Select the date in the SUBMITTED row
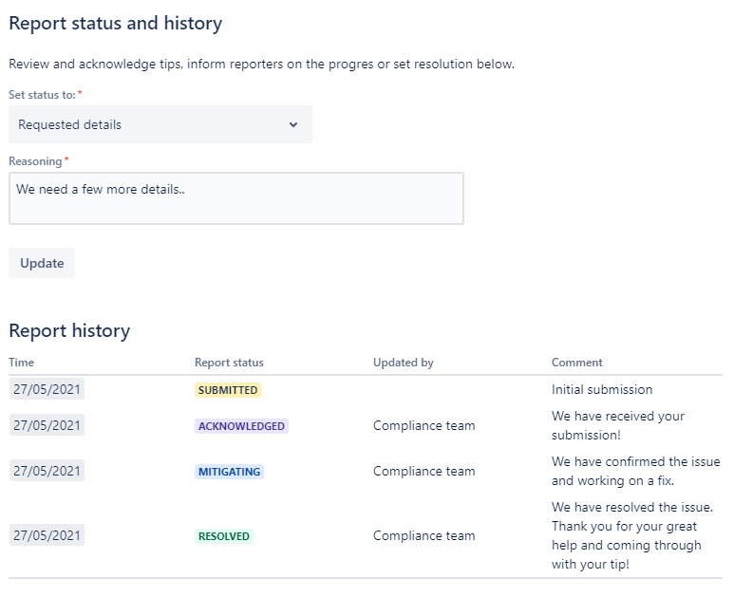 pos(47,389)
